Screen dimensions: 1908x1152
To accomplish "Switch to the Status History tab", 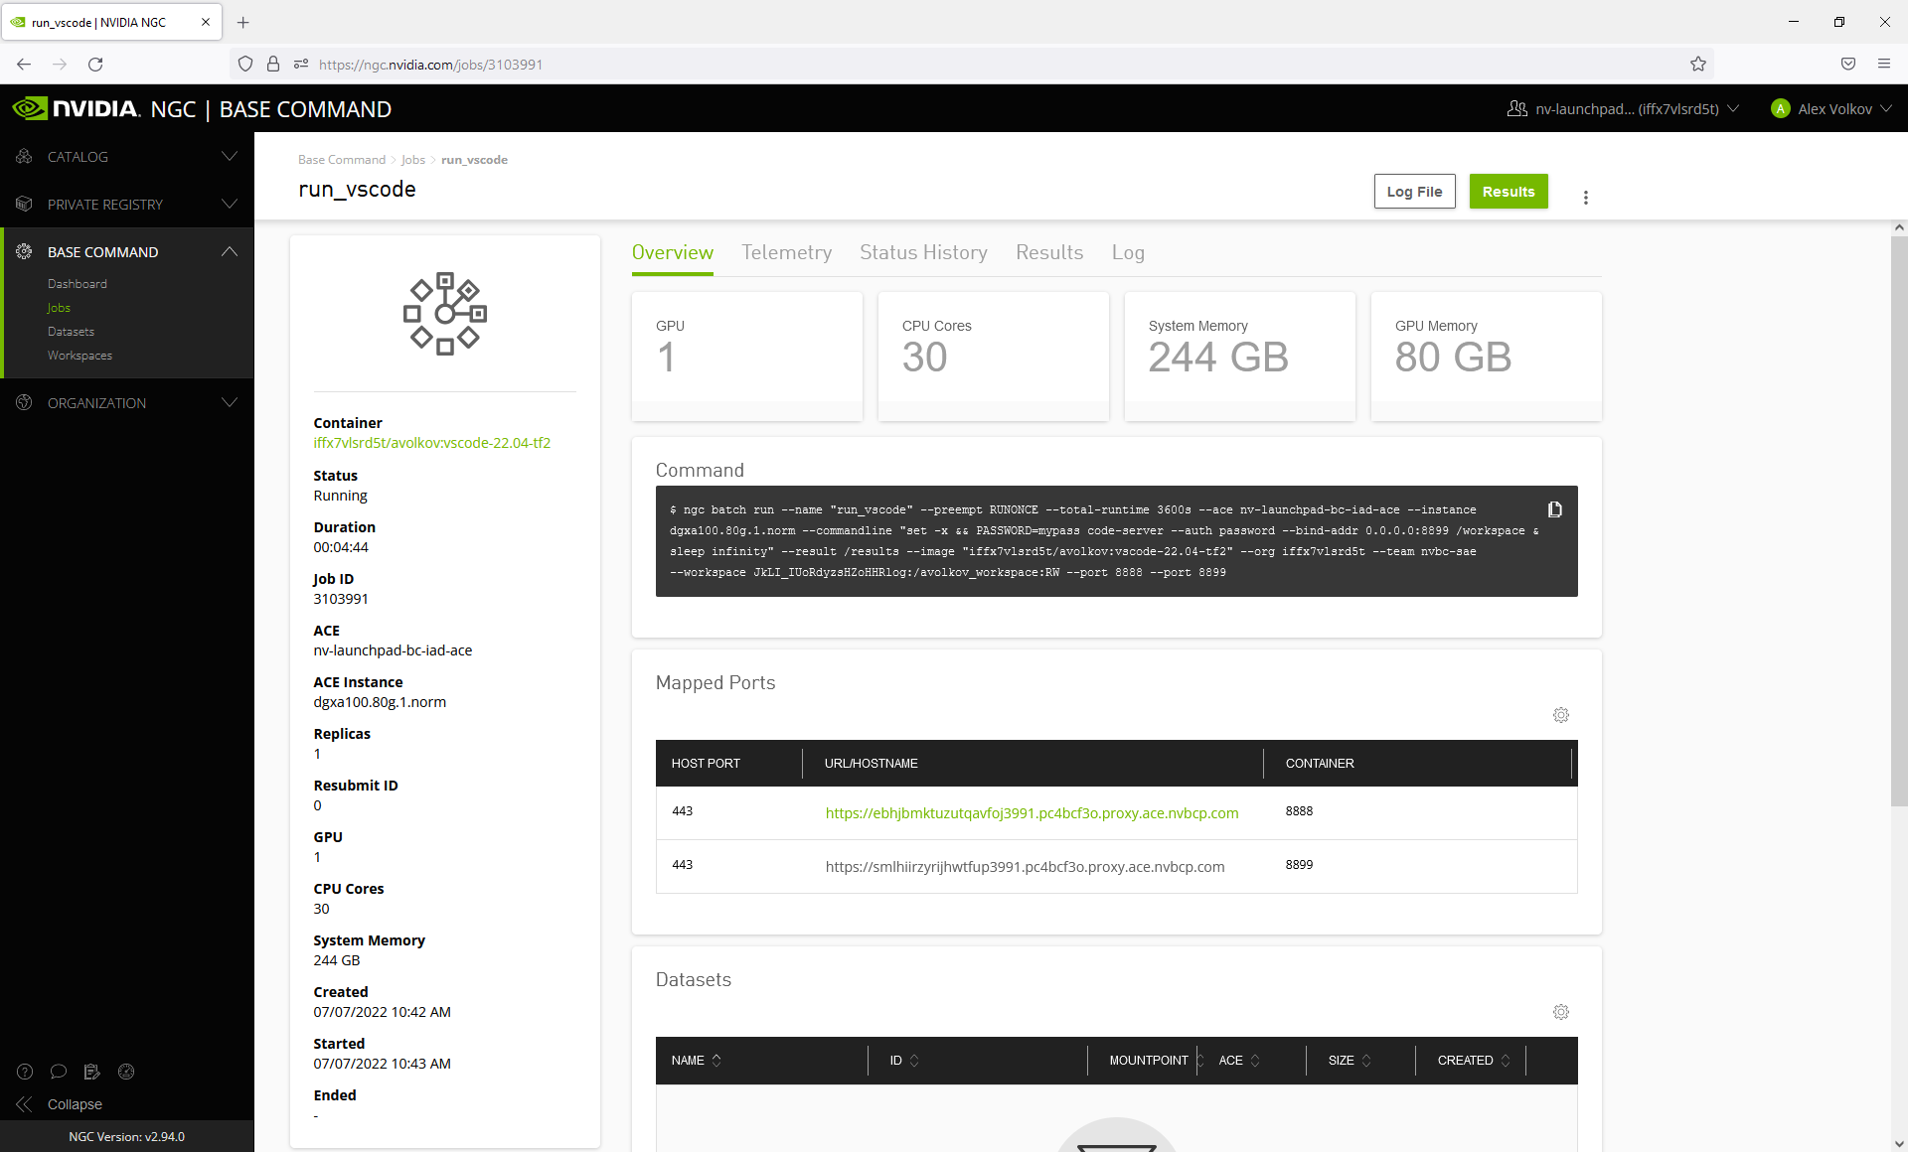I will (923, 252).
